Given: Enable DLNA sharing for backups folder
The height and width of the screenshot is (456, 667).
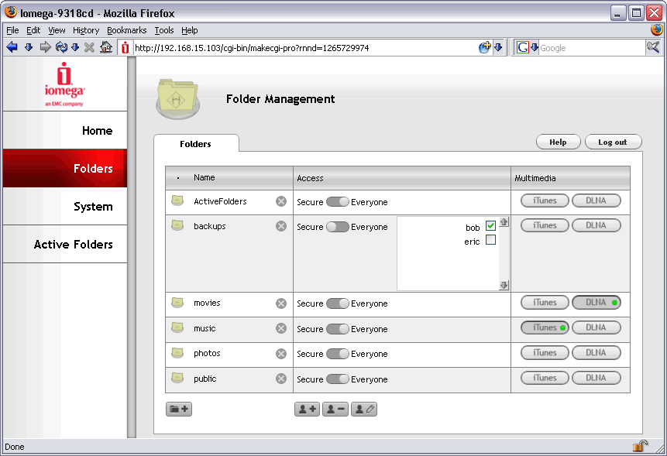Looking at the screenshot, I should point(597,225).
